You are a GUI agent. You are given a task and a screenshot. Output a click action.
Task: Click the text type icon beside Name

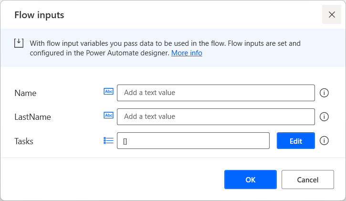click(x=108, y=92)
